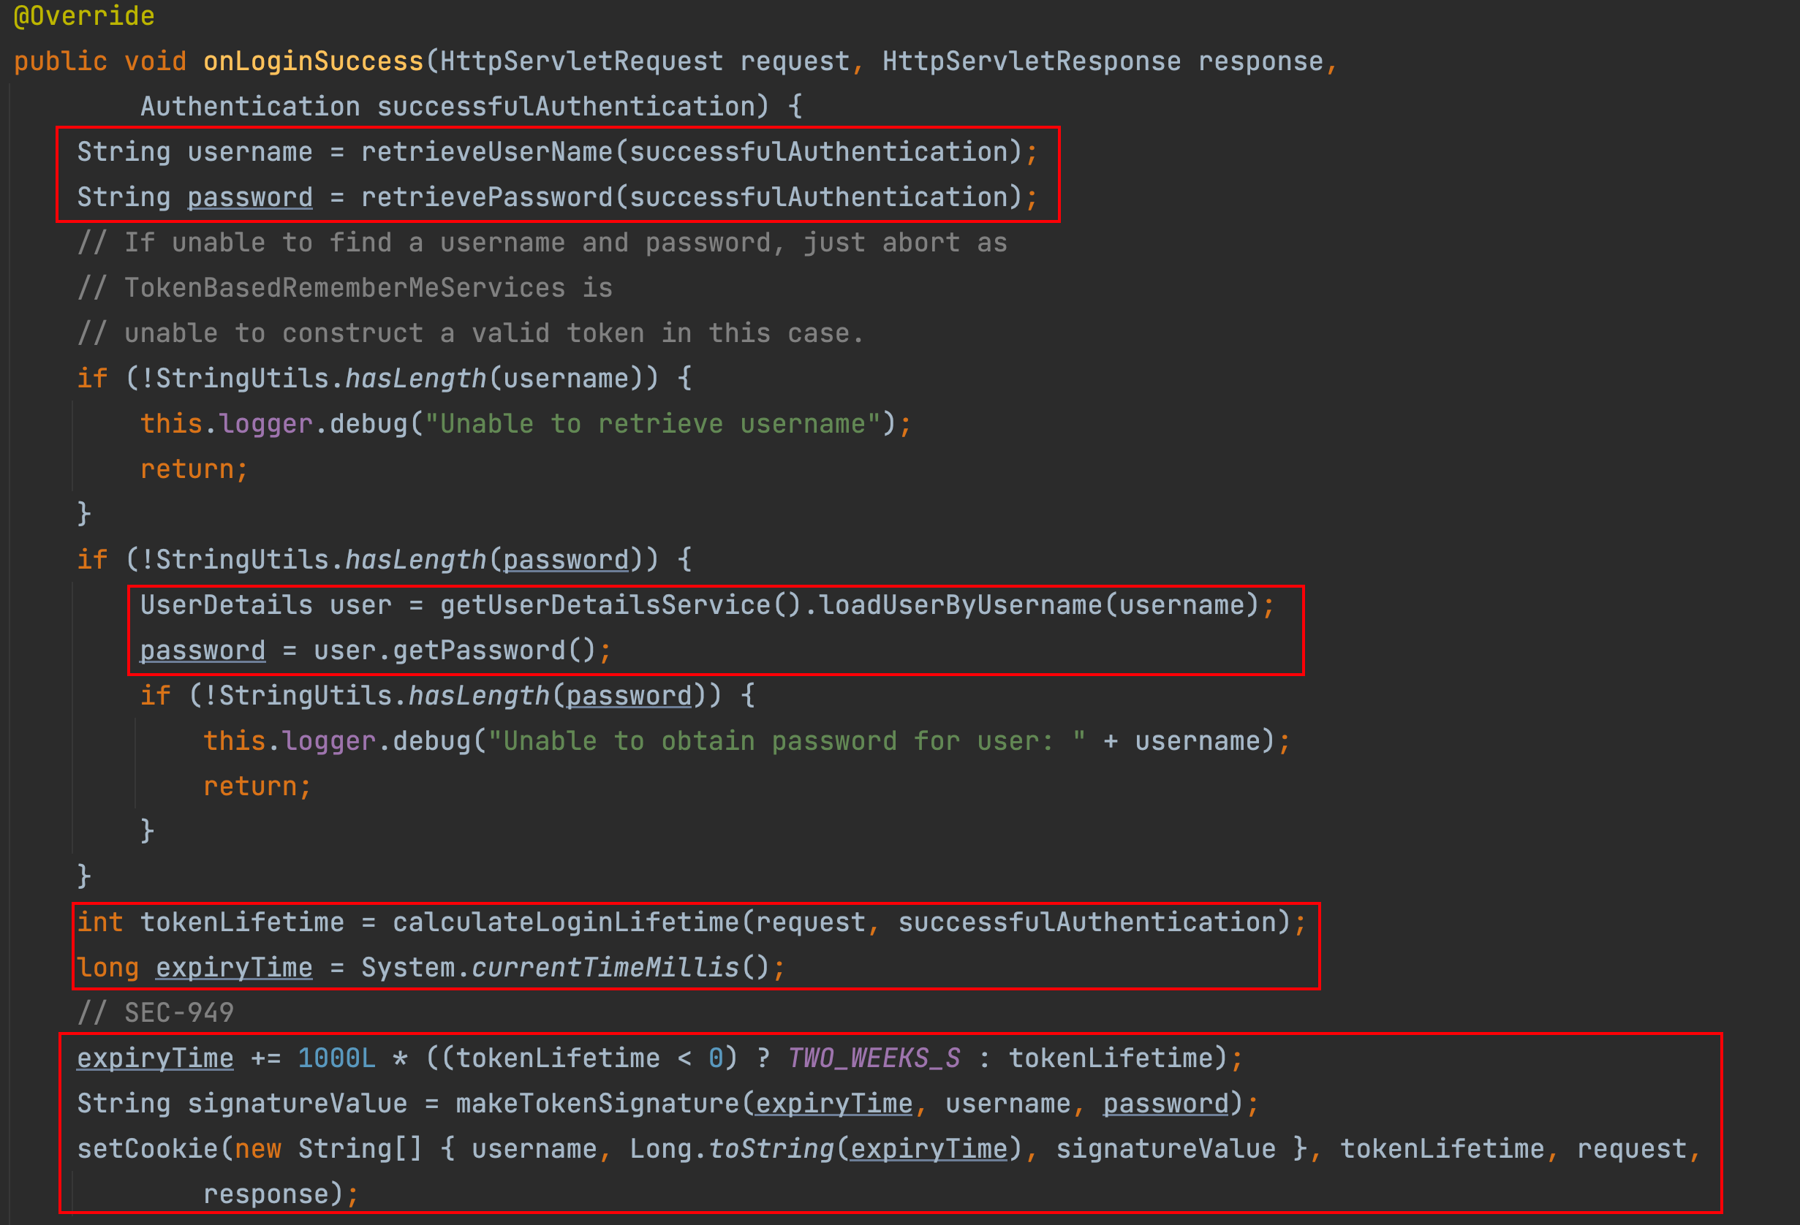Image resolution: width=1800 pixels, height=1225 pixels.
Task: Click the calculateLoginLifetime method call
Action: tap(565, 923)
